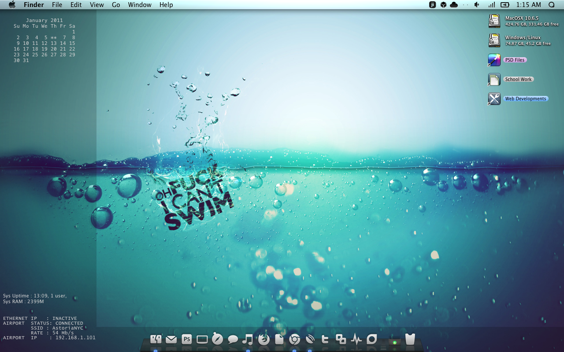Viewport: 564px width, 352px height.
Task: Click the signal bars AirPort icon
Action: click(491, 5)
